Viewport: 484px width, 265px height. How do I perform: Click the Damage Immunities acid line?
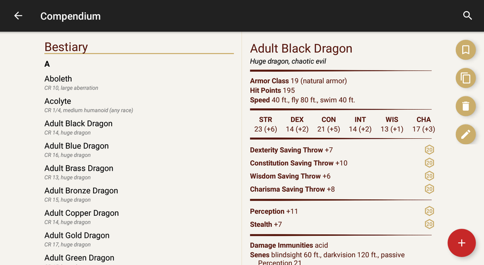(x=289, y=245)
